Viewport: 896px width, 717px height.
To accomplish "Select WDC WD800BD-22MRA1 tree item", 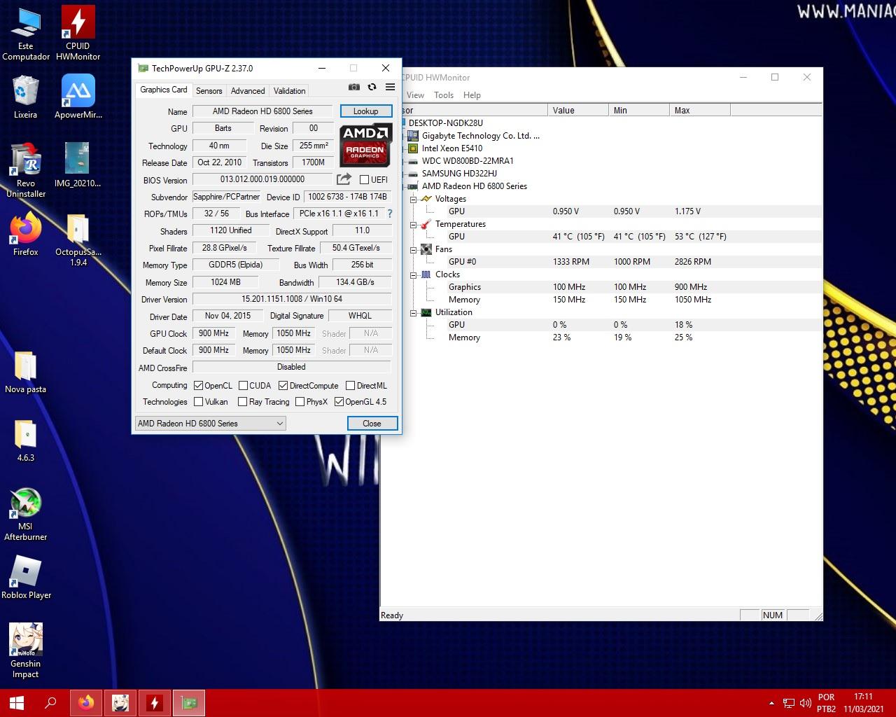I will (468, 161).
